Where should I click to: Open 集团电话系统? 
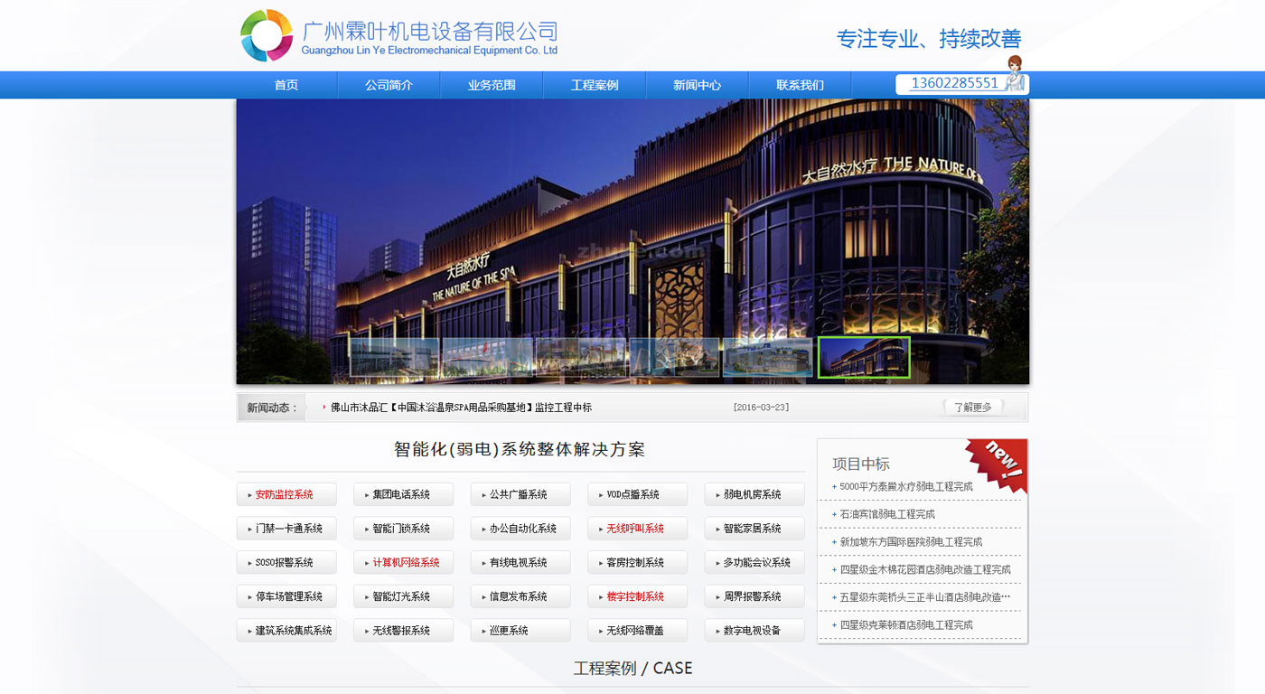pyautogui.click(x=403, y=494)
